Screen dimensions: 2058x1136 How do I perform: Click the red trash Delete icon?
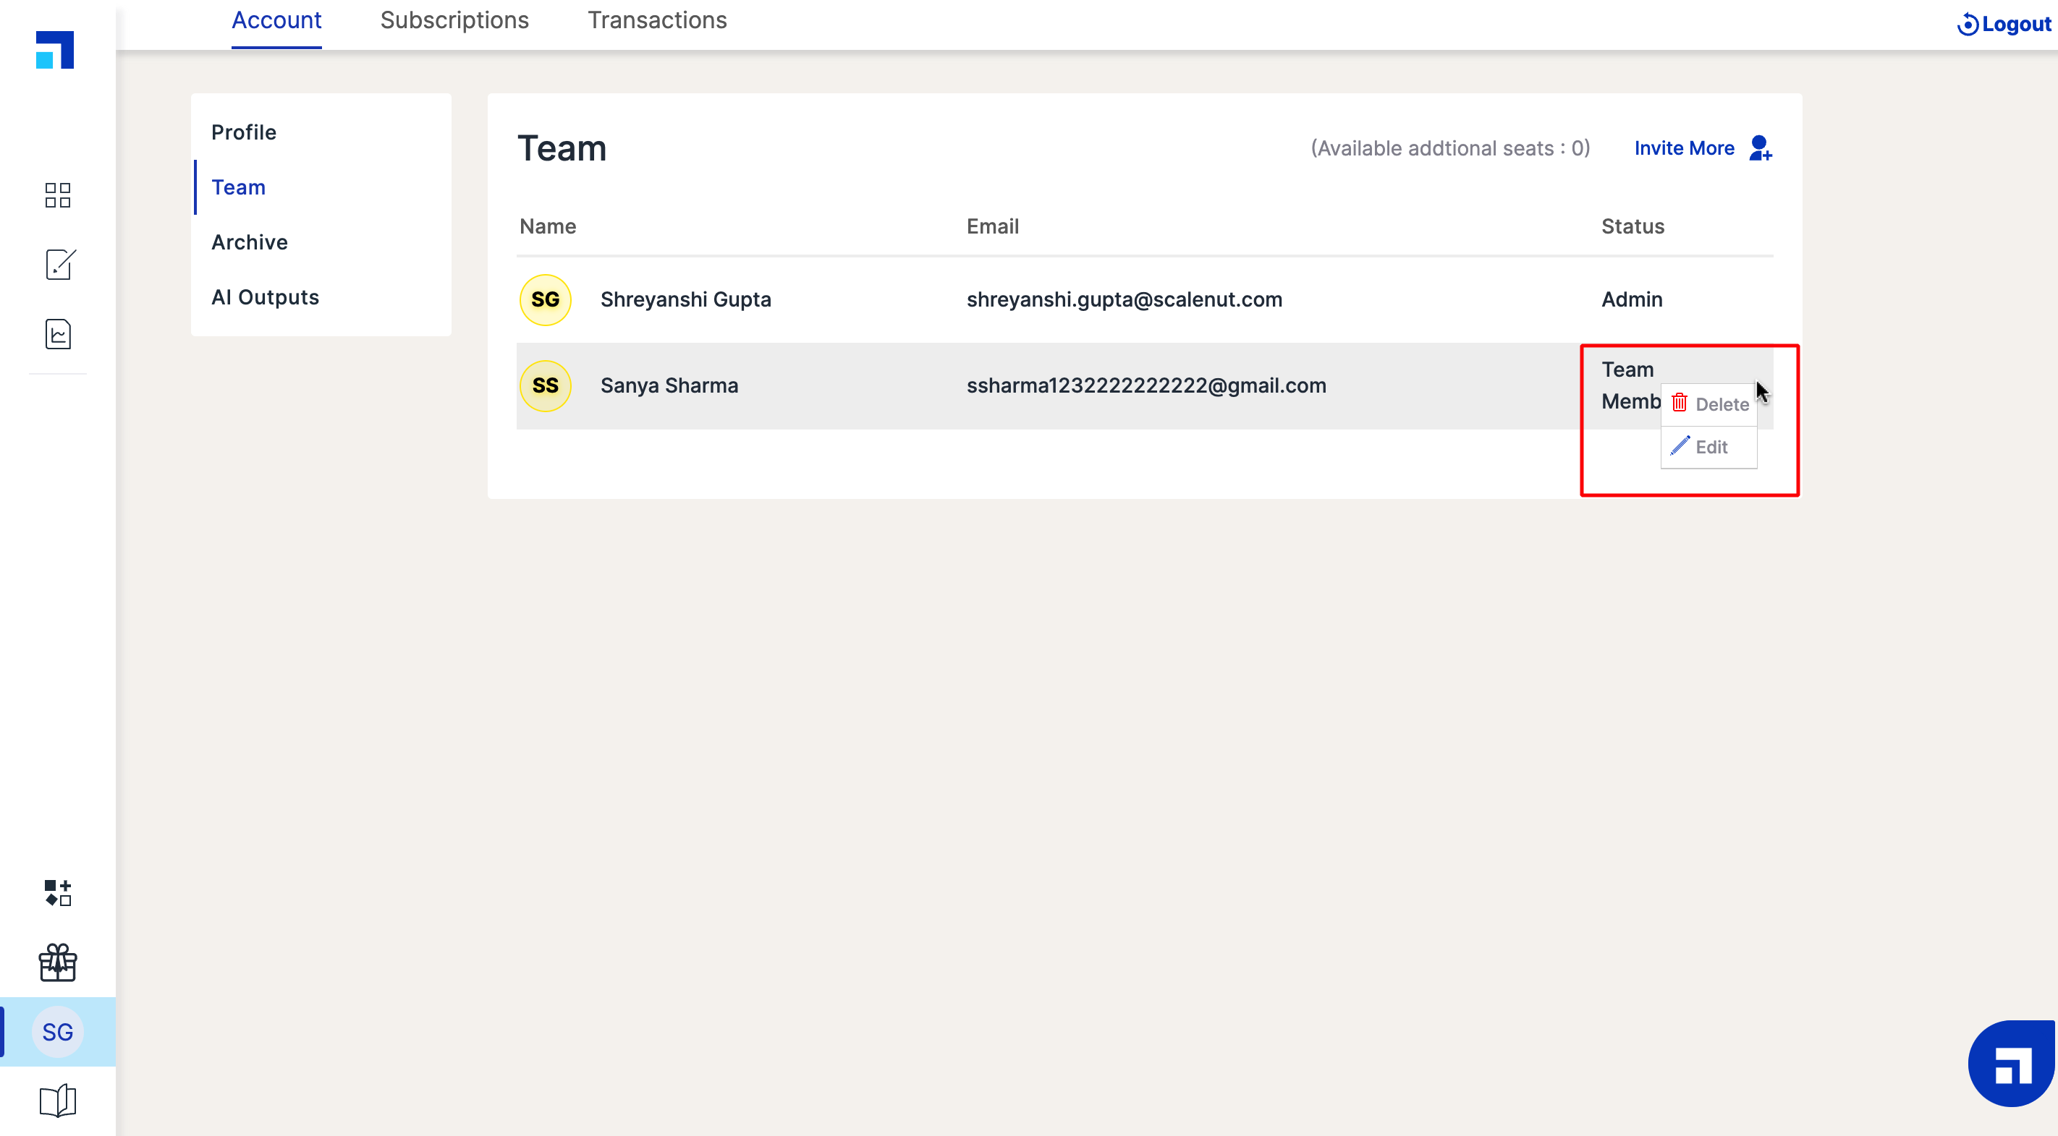1680,403
